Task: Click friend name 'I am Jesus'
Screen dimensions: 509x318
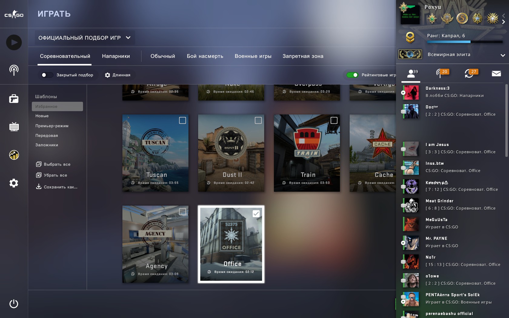Action: 437,145
